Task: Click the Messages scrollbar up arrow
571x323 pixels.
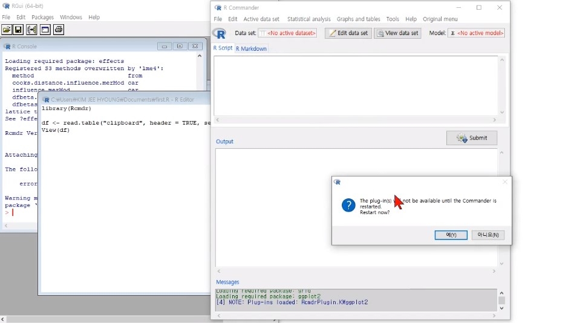Action: (501, 293)
